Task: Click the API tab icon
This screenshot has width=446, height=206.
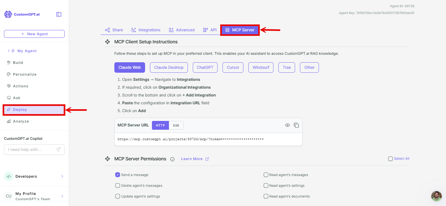Action: 206,30
